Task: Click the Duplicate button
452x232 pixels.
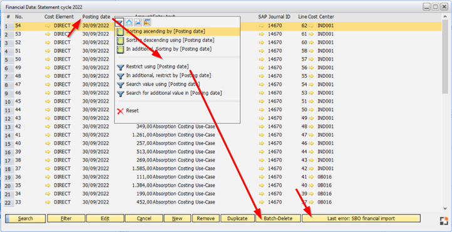Action: (237, 218)
